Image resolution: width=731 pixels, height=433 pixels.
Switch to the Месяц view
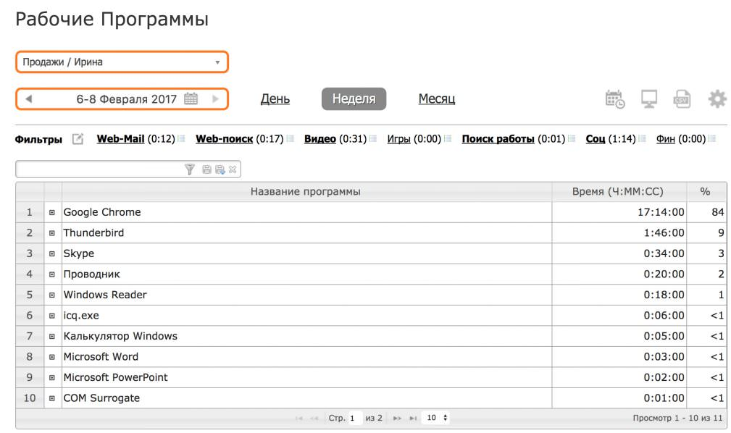point(437,99)
